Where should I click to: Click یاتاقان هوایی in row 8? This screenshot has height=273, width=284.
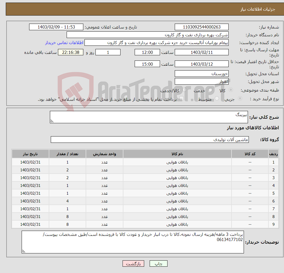pos(177,217)
